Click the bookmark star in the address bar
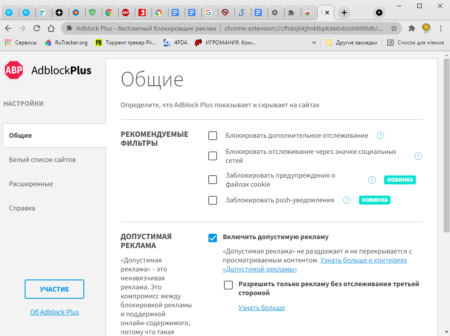Viewport: 450px width, 336px height. (x=394, y=28)
